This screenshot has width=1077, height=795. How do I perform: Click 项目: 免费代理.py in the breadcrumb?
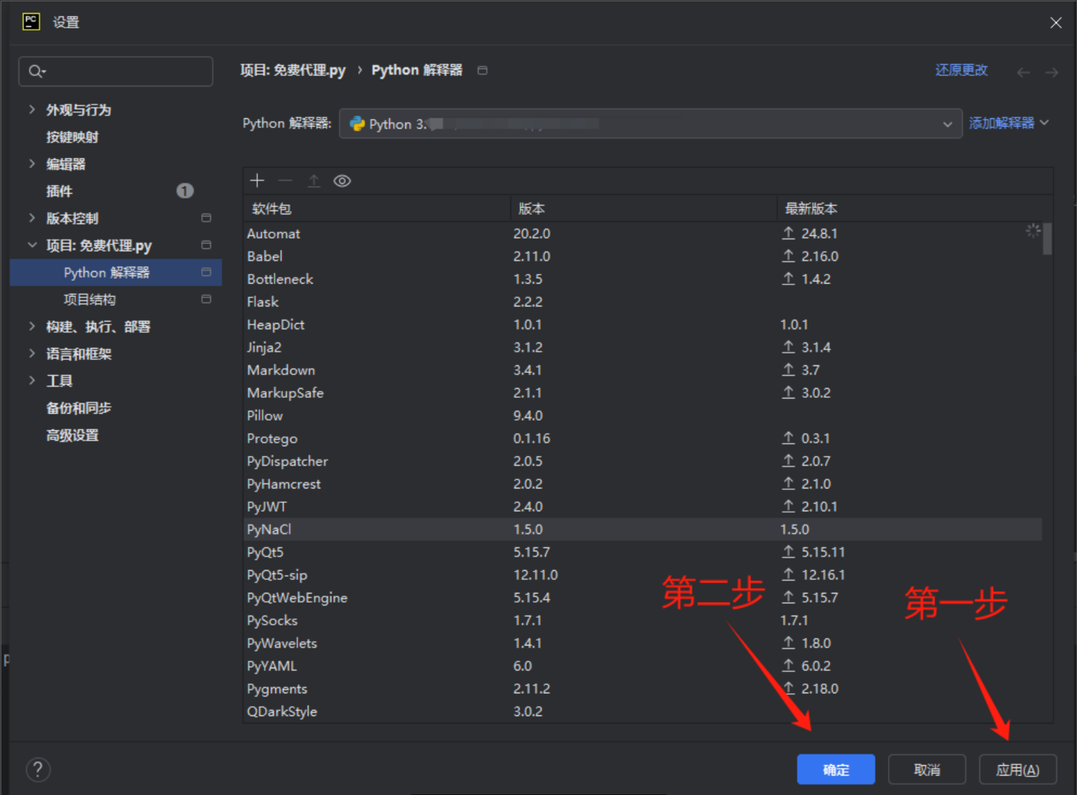point(293,70)
